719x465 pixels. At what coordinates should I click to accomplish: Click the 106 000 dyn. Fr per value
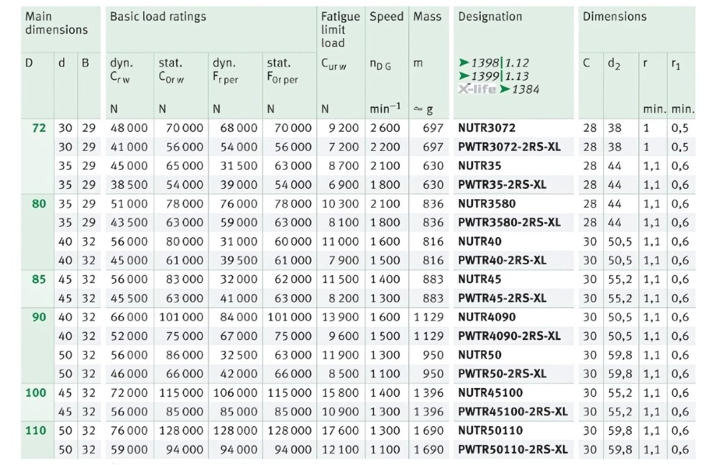pos(235,393)
